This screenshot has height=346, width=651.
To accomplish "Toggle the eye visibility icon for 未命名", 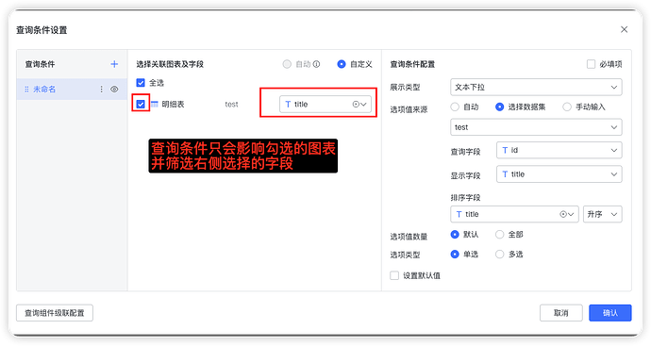I will pyautogui.click(x=114, y=90).
